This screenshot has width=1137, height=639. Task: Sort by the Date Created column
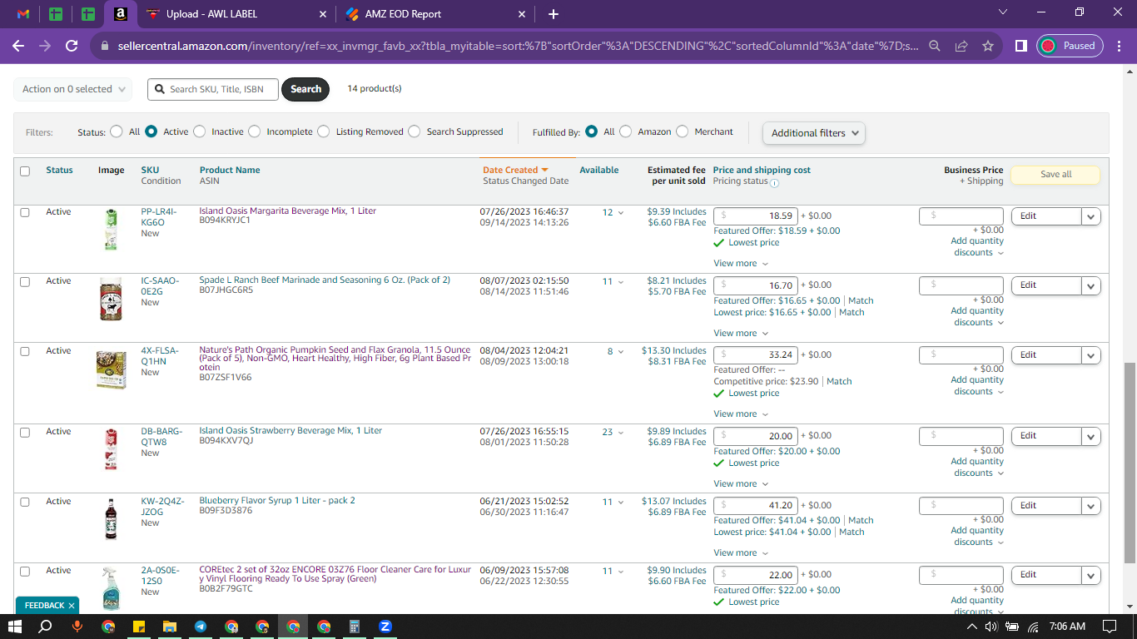(x=515, y=170)
